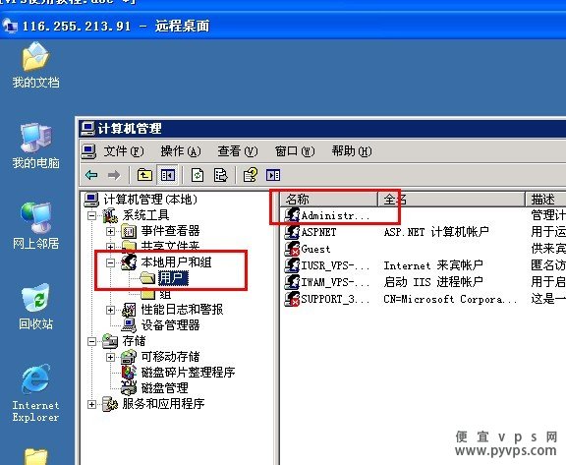The image size is (566, 465).
Task: Collapse the 系统工具 tree node
Action: click(92, 216)
